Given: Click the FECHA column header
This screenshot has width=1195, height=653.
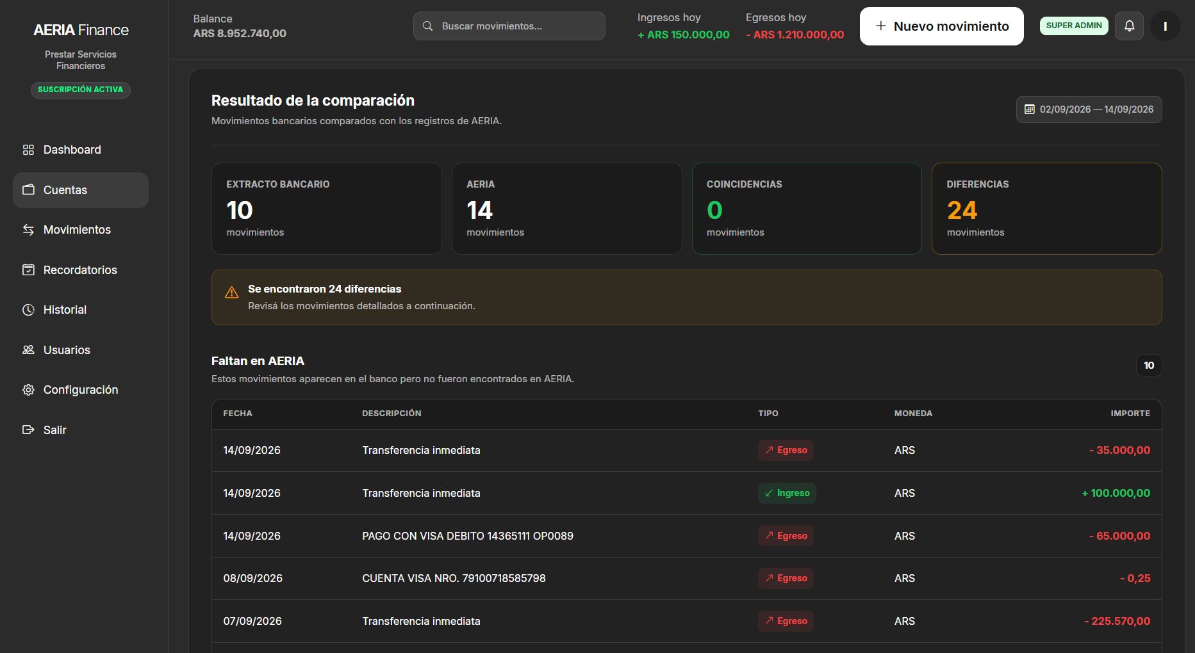Looking at the screenshot, I should coord(238,414).
